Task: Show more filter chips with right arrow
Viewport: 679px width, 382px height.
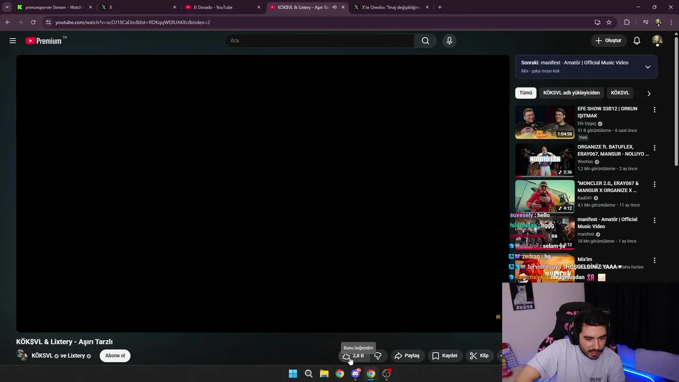Action: [x=649, y=93]
